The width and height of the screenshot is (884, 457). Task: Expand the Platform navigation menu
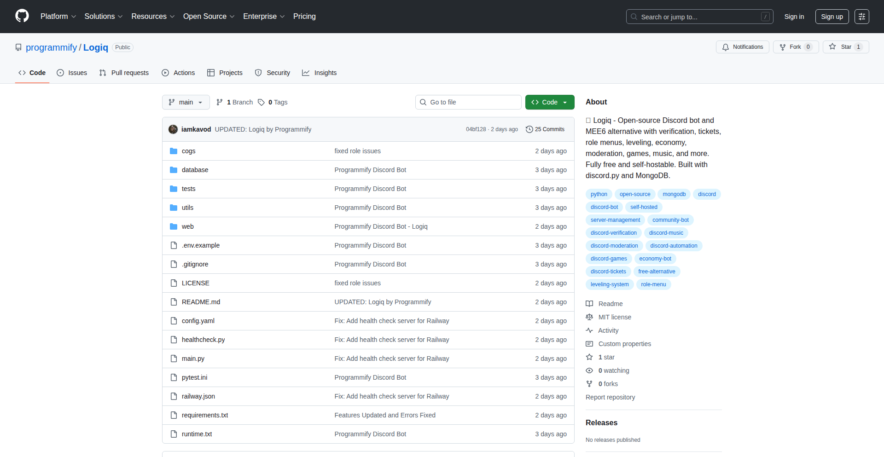58,17
